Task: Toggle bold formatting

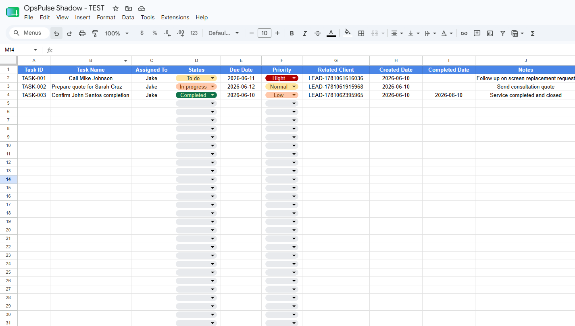Action: tap(292, 33)
